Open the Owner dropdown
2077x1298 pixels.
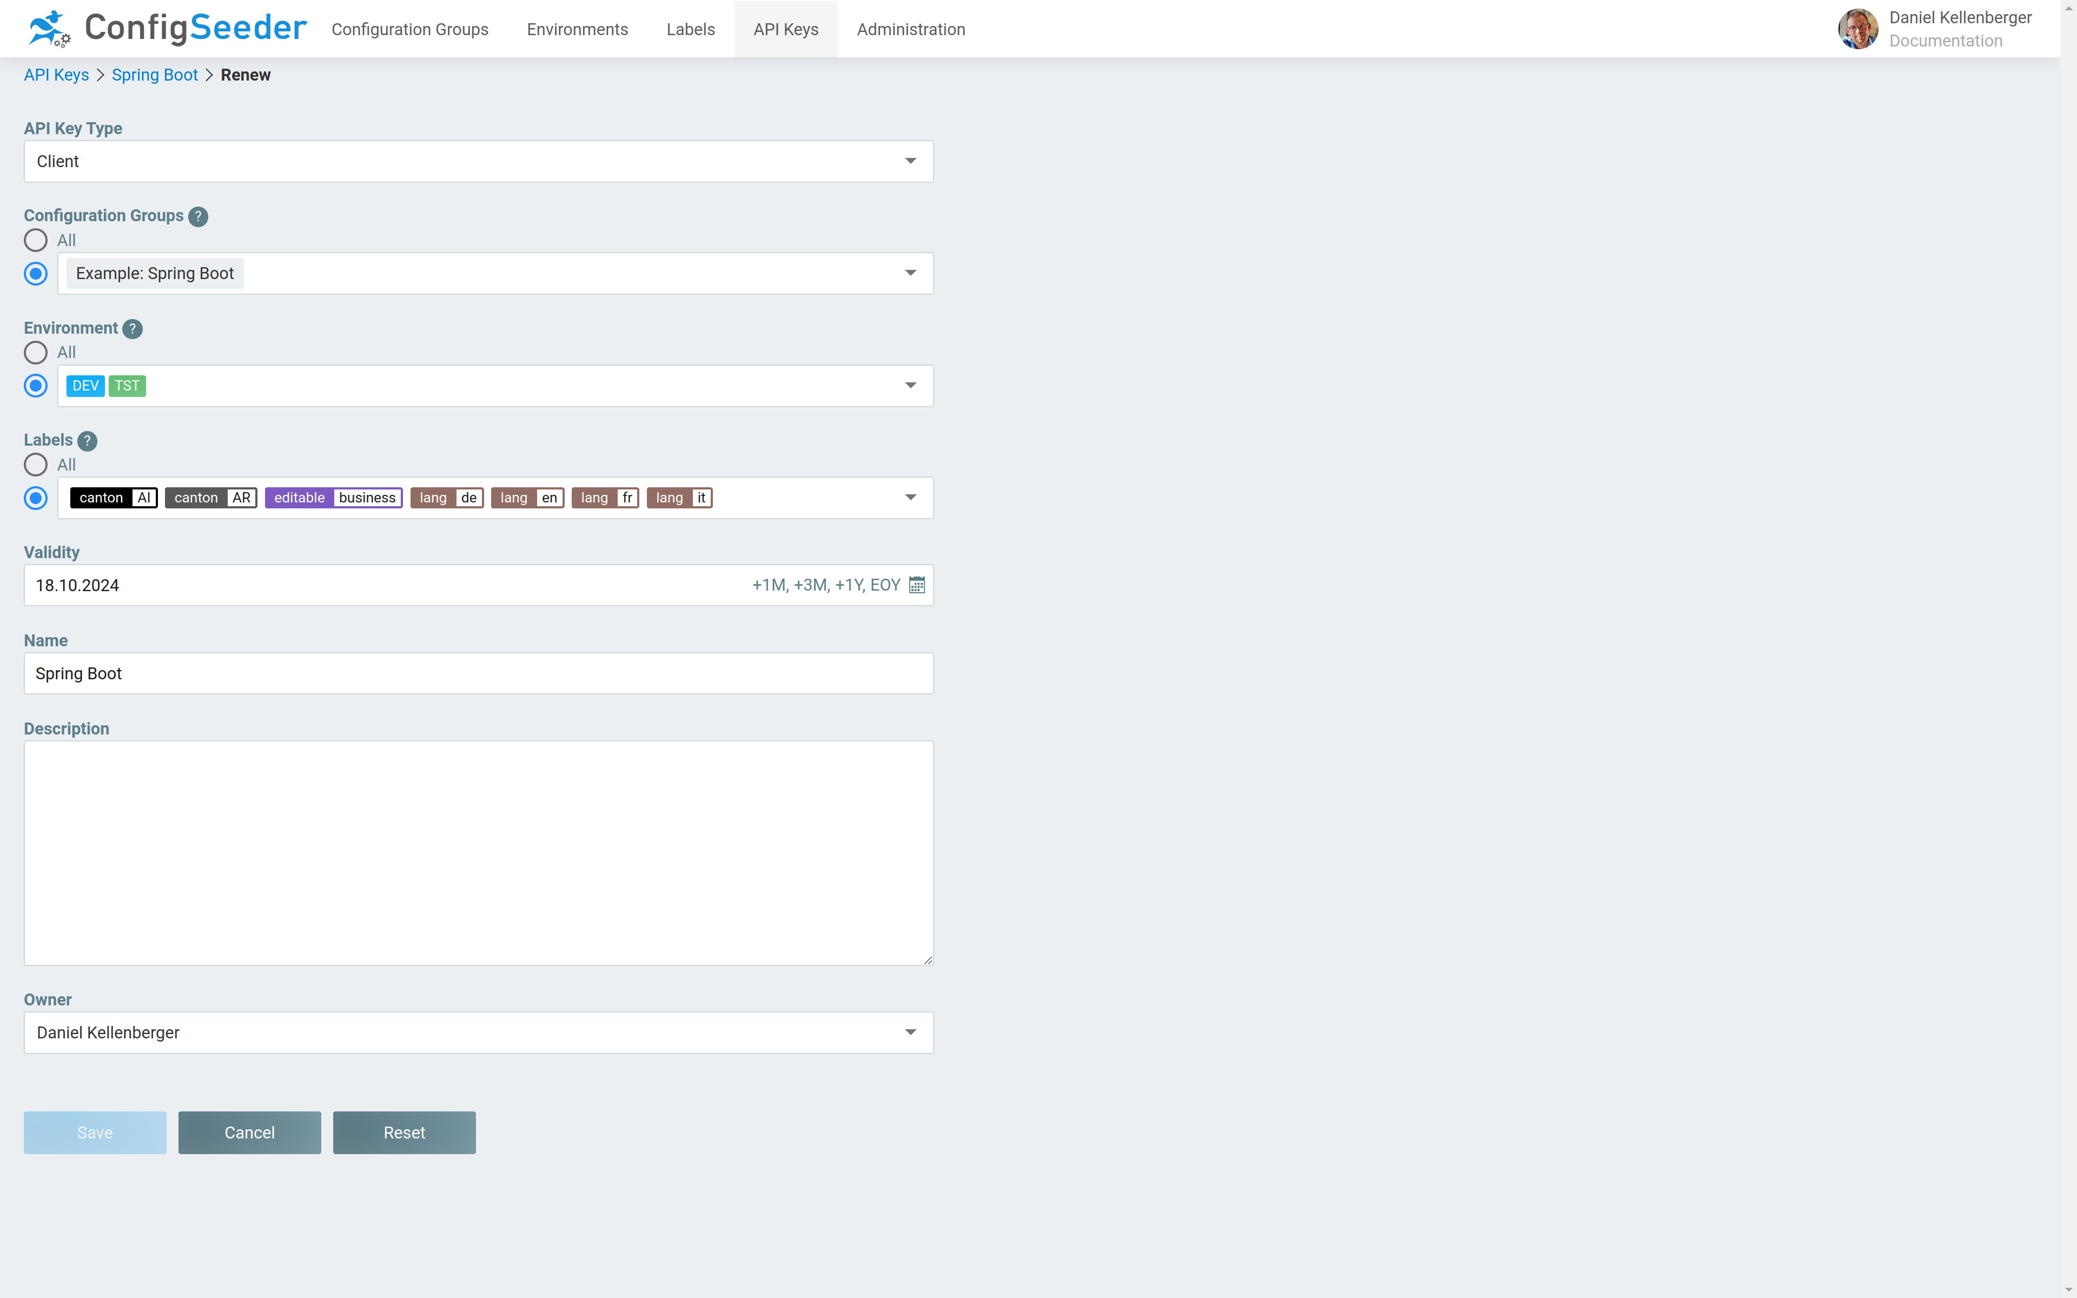(x=910, y=1033)
